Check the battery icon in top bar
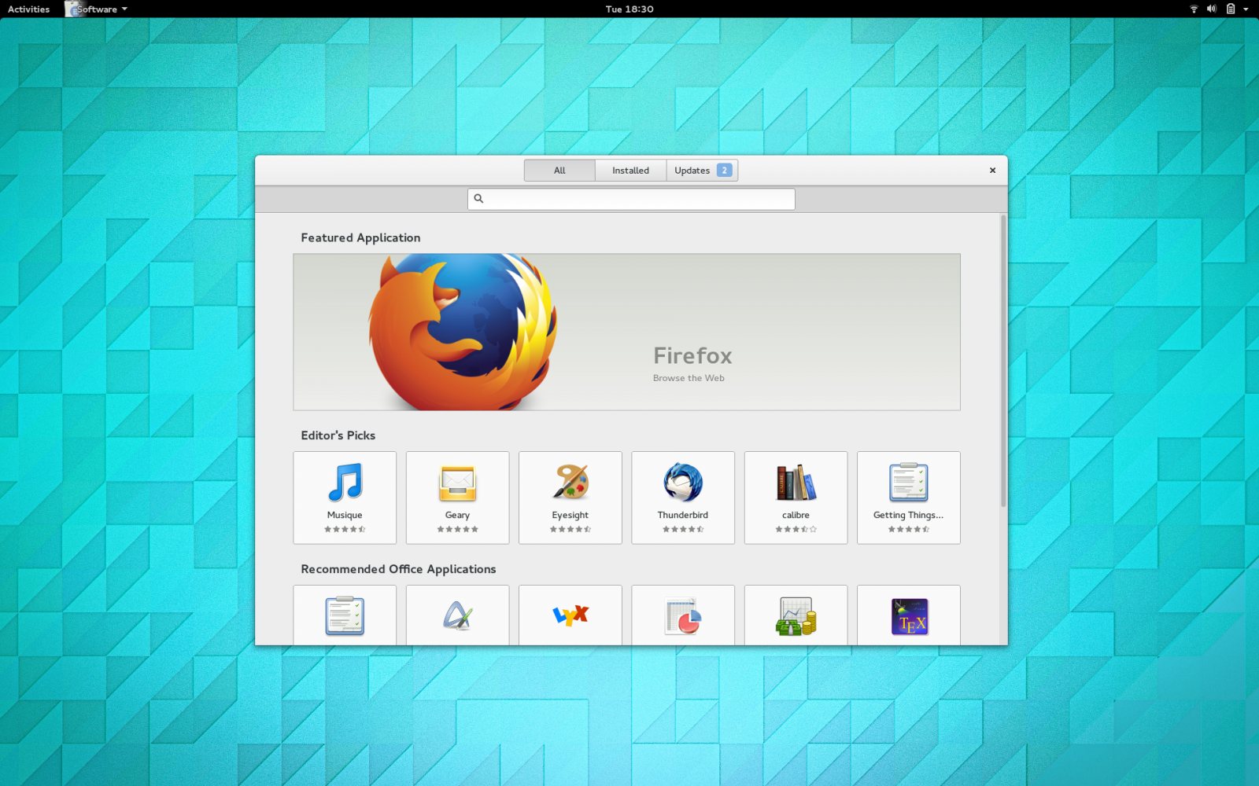 [1231, 9]
